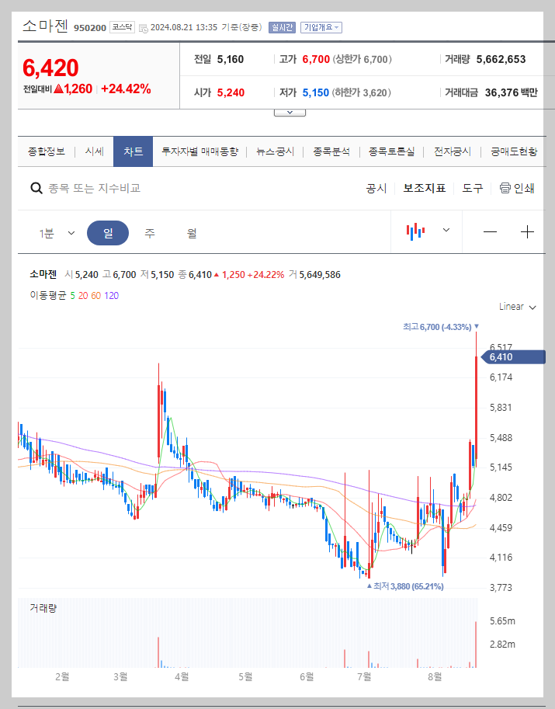Image resolution: width=555 pixels, height=709 pixels.
Task: Select the 일 daily chart period
Action: click(x=109, y=232)
